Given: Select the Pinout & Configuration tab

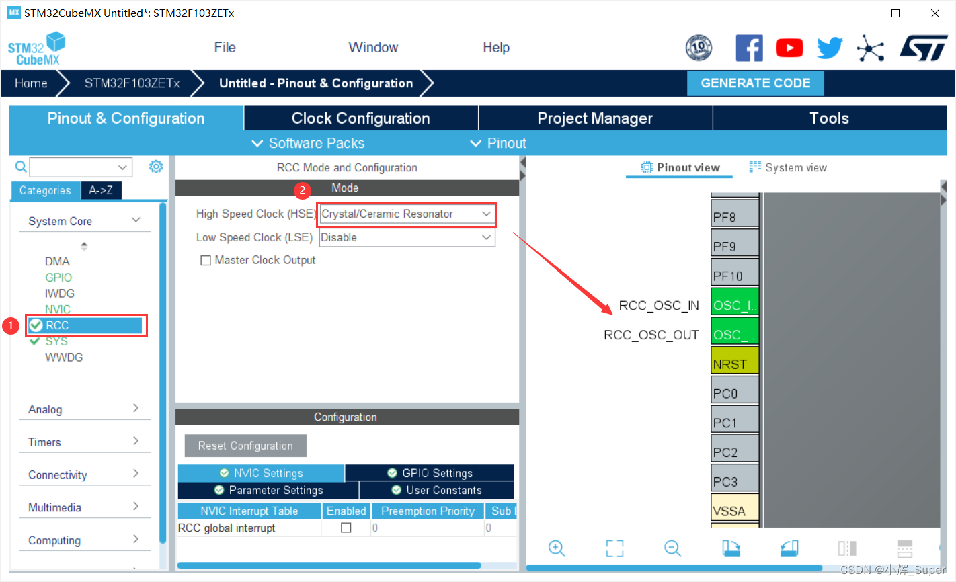Looking at the screenshot, I should pyautogui.click(x=126, y=118).
